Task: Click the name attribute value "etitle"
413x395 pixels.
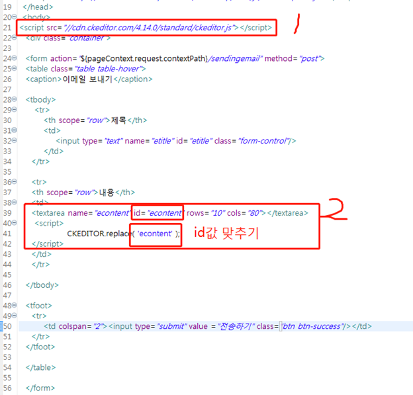Action: (163, 141)
